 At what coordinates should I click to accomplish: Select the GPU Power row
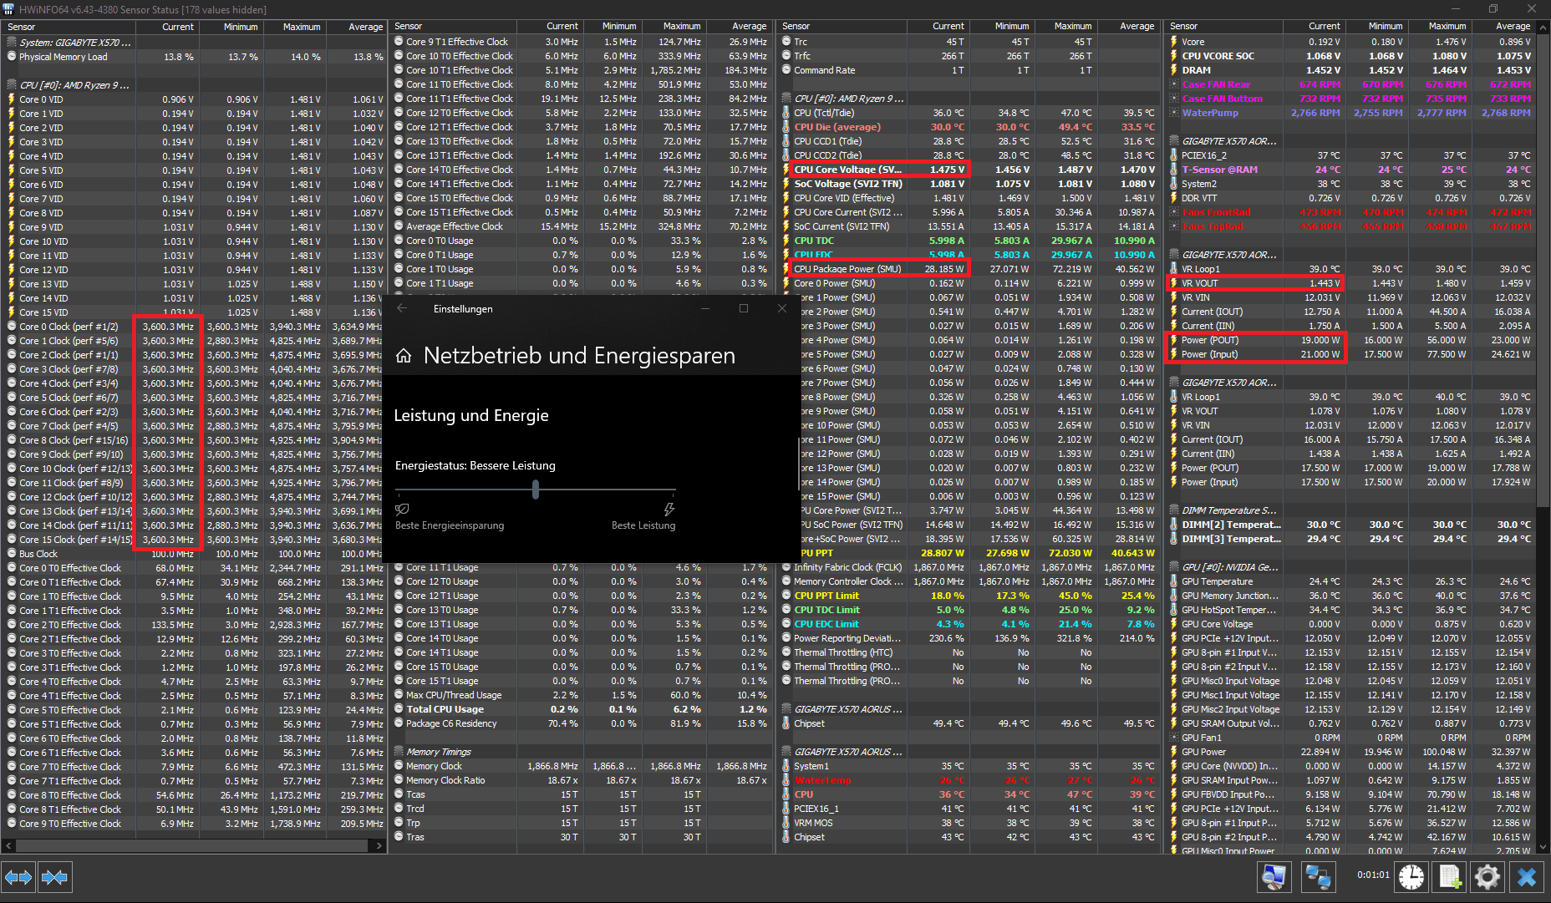pos(1351,752)
